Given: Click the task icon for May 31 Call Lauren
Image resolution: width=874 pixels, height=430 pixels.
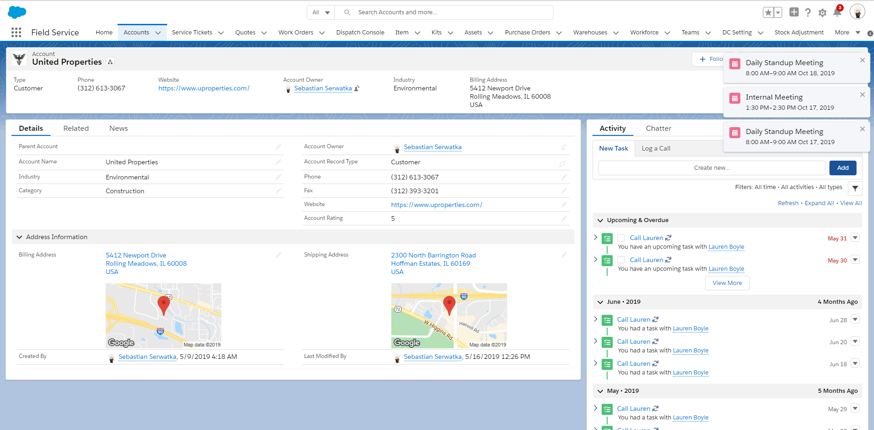Looking at the screenshot, I should (607, 239).
